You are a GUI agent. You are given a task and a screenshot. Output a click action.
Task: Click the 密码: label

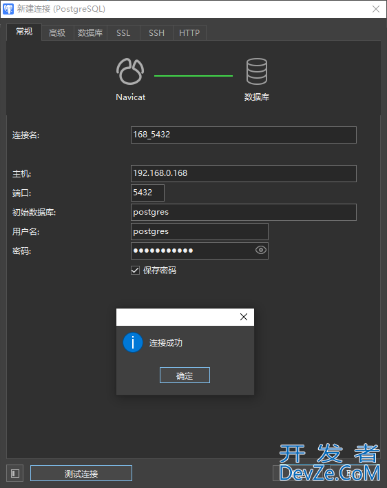[x=22, y=251]
